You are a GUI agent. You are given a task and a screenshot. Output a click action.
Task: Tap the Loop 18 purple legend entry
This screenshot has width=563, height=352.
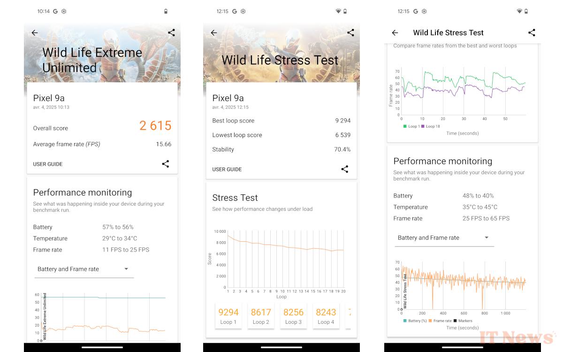pos(431,126)
